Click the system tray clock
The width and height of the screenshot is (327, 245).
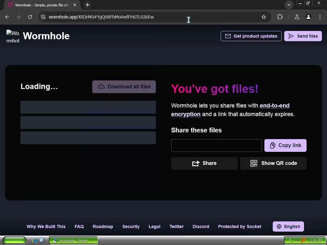(315, 241)
